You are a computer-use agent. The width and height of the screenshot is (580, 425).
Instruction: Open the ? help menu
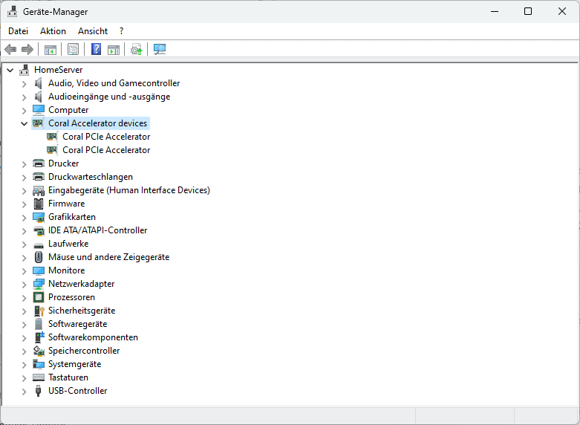[x=121, y=31]
